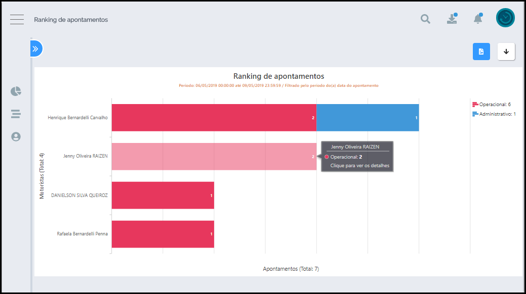
Task: Toggle the Operacional legend series
Action: [x=495, y=104]
